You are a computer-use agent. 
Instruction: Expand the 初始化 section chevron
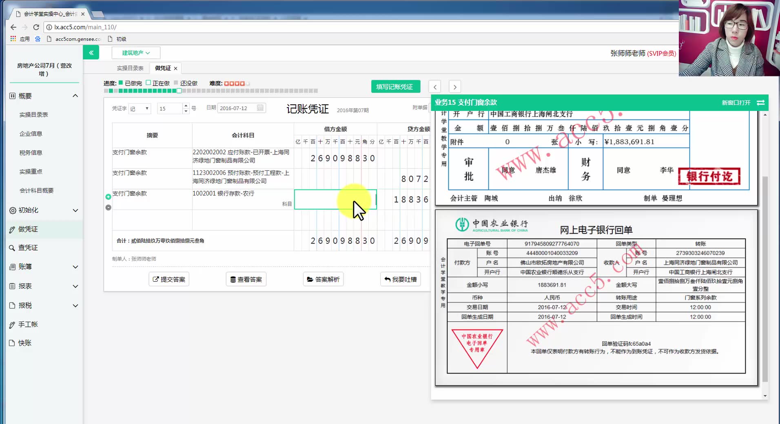(75, 210)
